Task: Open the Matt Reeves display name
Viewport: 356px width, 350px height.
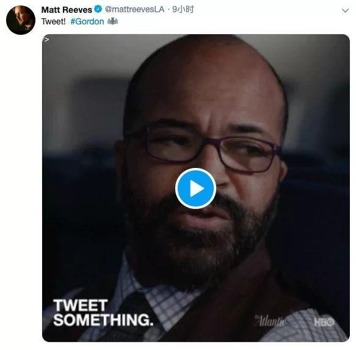Action: [67, 10]
